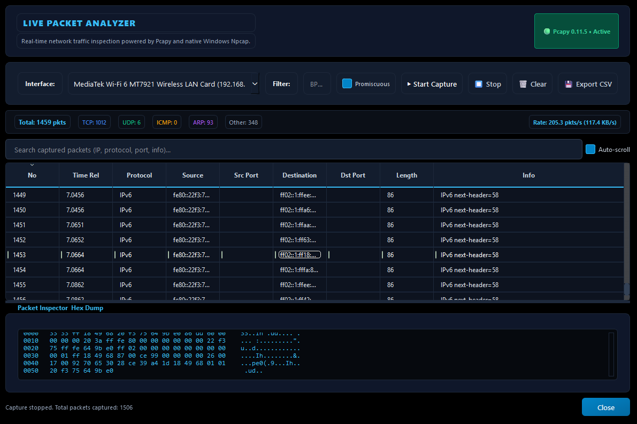The width and height of the screenshot is (637, 424).
Task: Sort by the No column header
Action: click(32, 175)
